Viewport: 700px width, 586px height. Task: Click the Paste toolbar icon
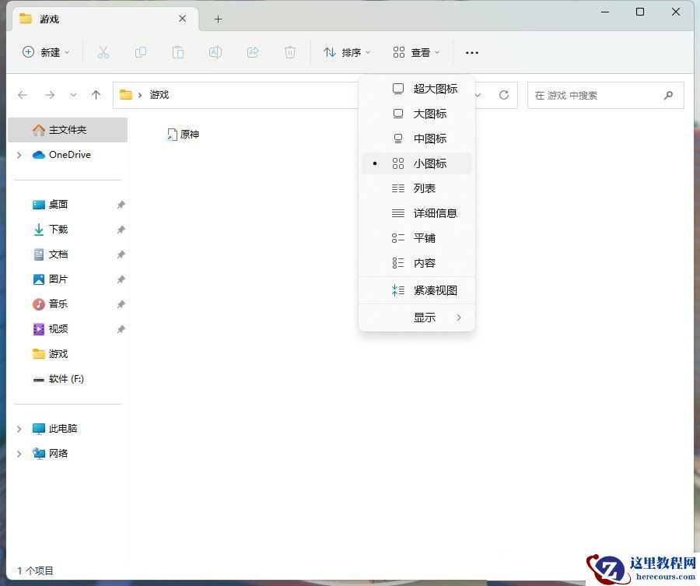pyautogui.click(x=178, y=53)
